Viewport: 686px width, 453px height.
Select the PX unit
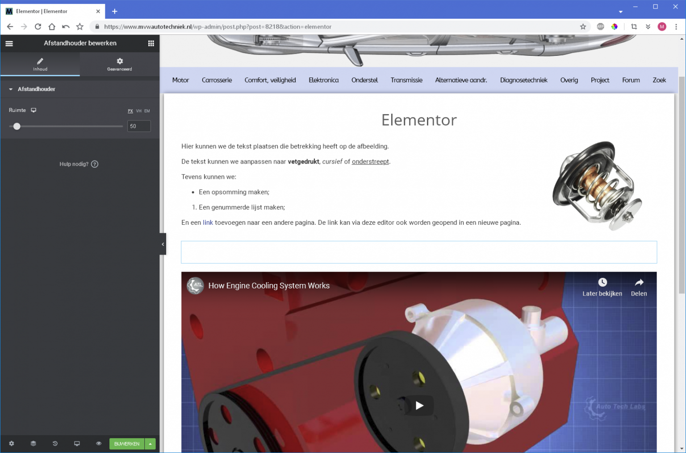[130, 111]
